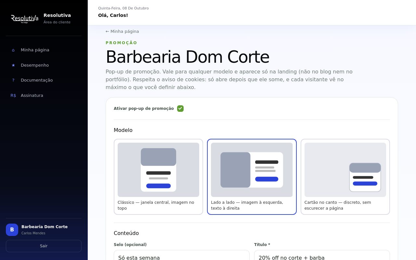Click the Clássico layout preview thumbnail

(158, 170)
